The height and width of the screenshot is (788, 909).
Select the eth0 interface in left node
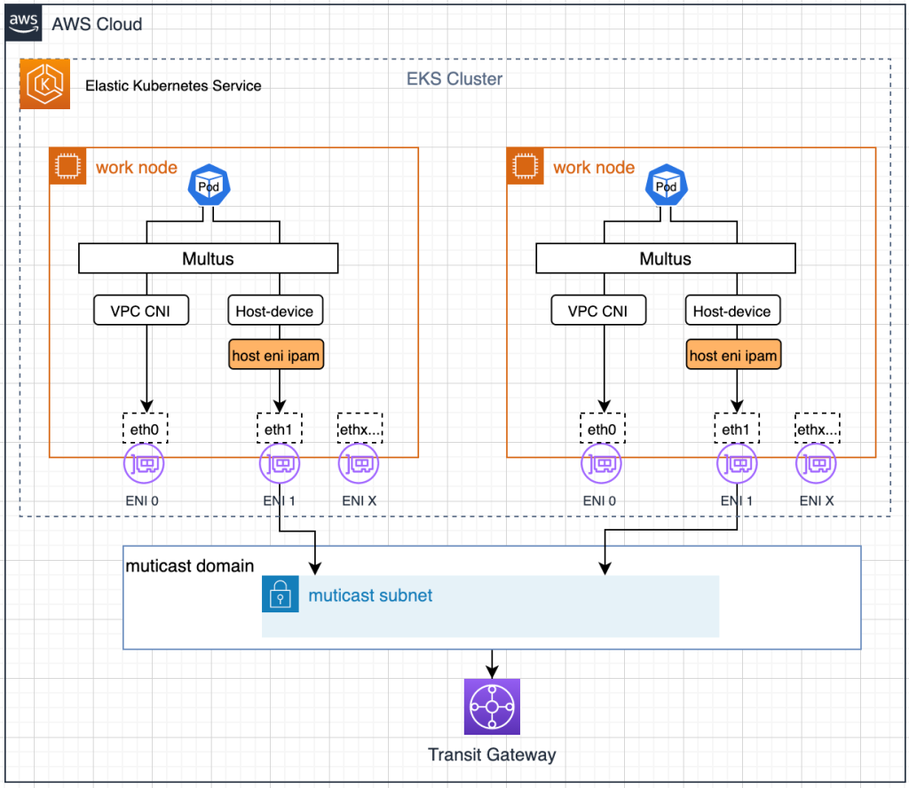click(x=145, y=429)
